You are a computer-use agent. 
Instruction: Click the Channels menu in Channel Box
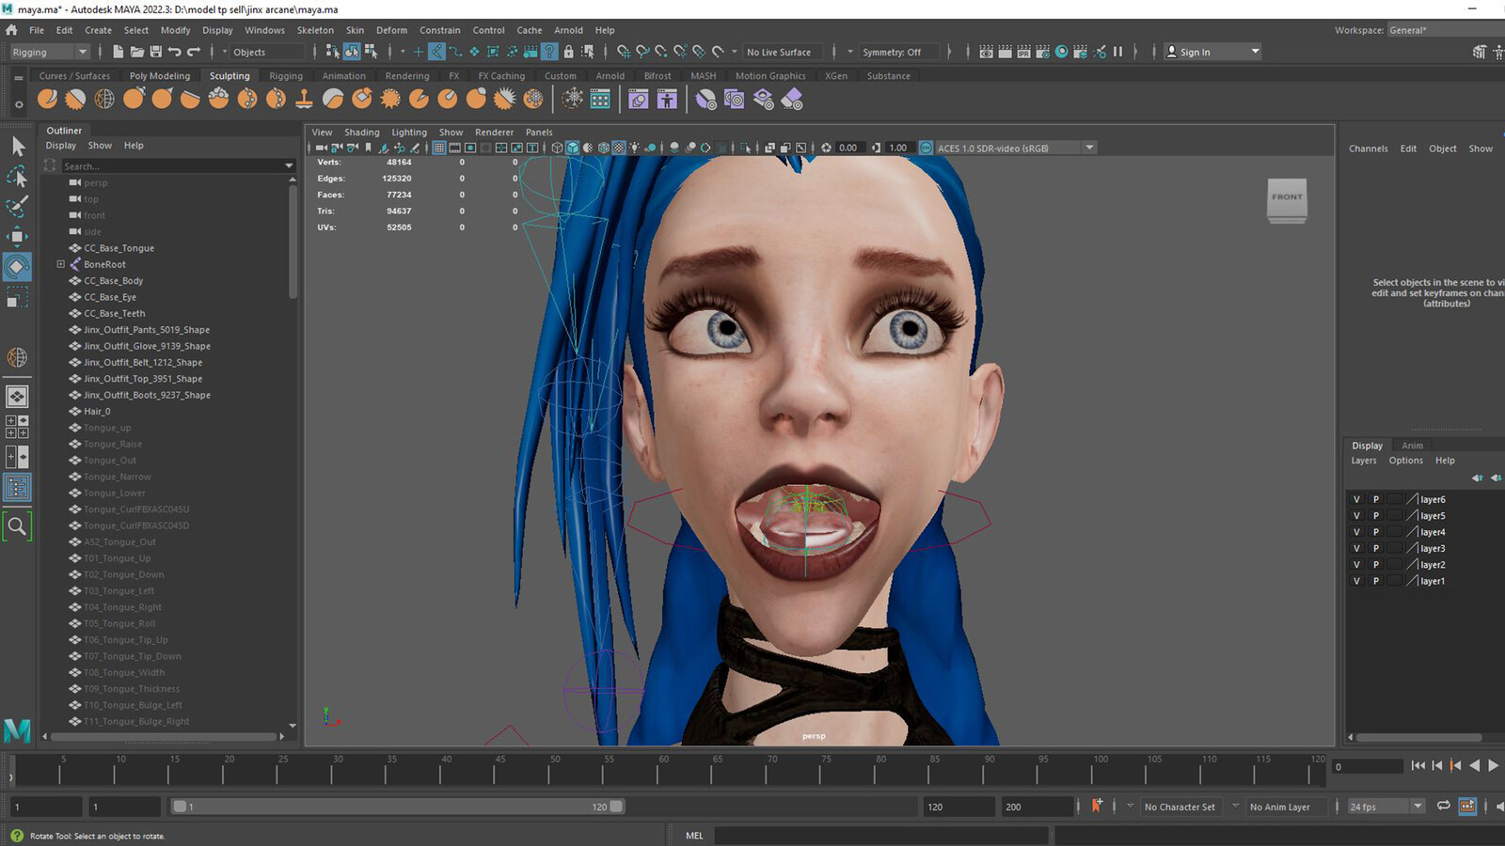pos(1368,149)
